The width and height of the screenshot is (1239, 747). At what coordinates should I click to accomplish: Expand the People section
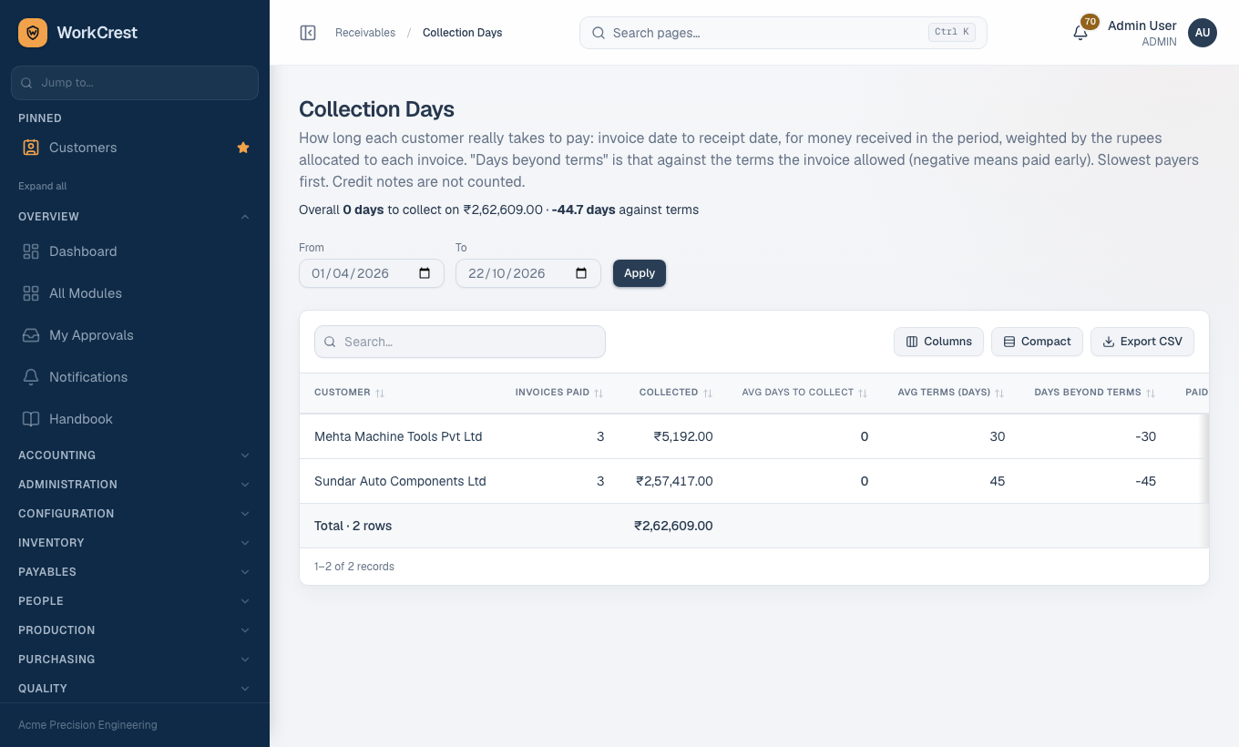point(135,601)
